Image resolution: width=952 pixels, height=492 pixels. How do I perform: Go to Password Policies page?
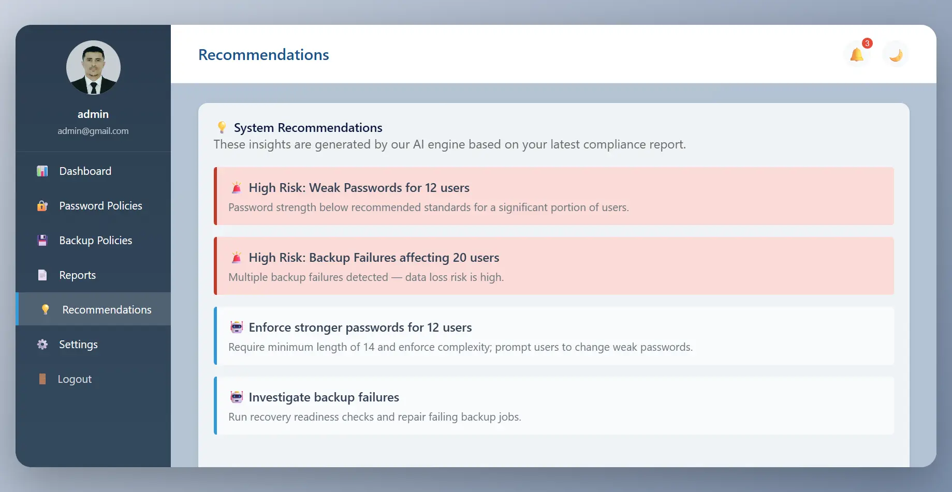click(100, 206)
